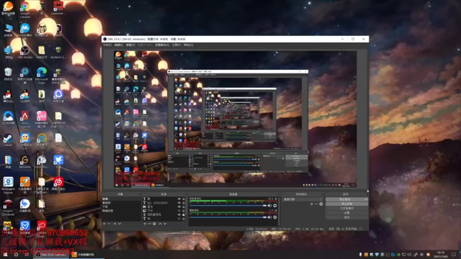Image resolution: width=461 pixels, height=259 pixels.
Task: Select Microsoft Edge desktop icon
Action: click(41, 75)
